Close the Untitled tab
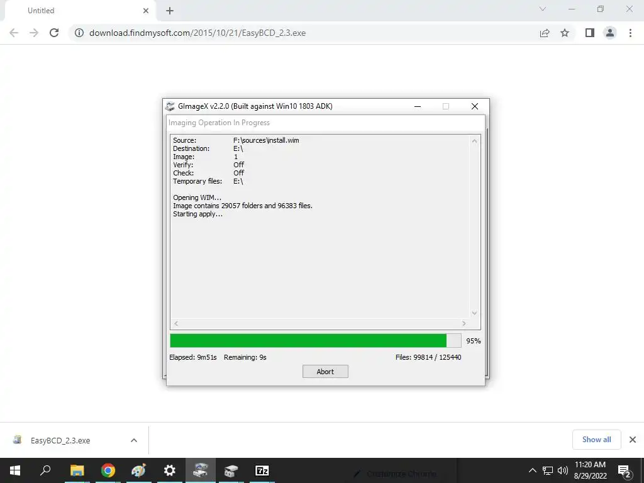 pyautogui.click(x=146, y=11)
